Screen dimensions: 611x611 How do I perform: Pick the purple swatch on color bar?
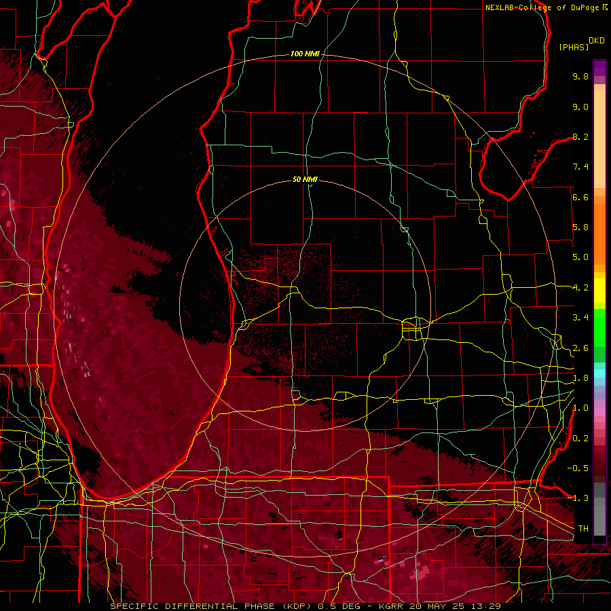pyautogui.click(x=599, y=68)
